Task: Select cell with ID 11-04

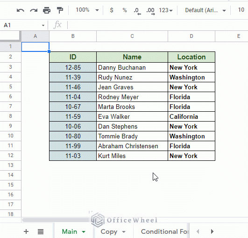Action: pos(73,97)
